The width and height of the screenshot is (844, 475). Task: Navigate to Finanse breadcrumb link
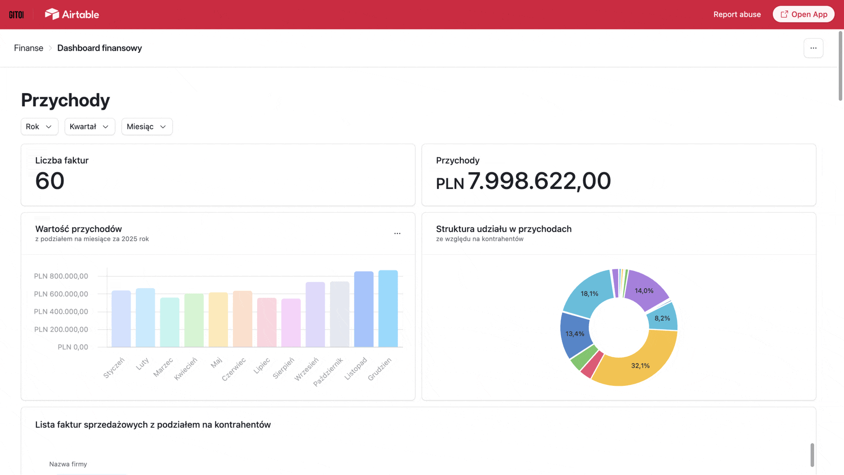28,48
